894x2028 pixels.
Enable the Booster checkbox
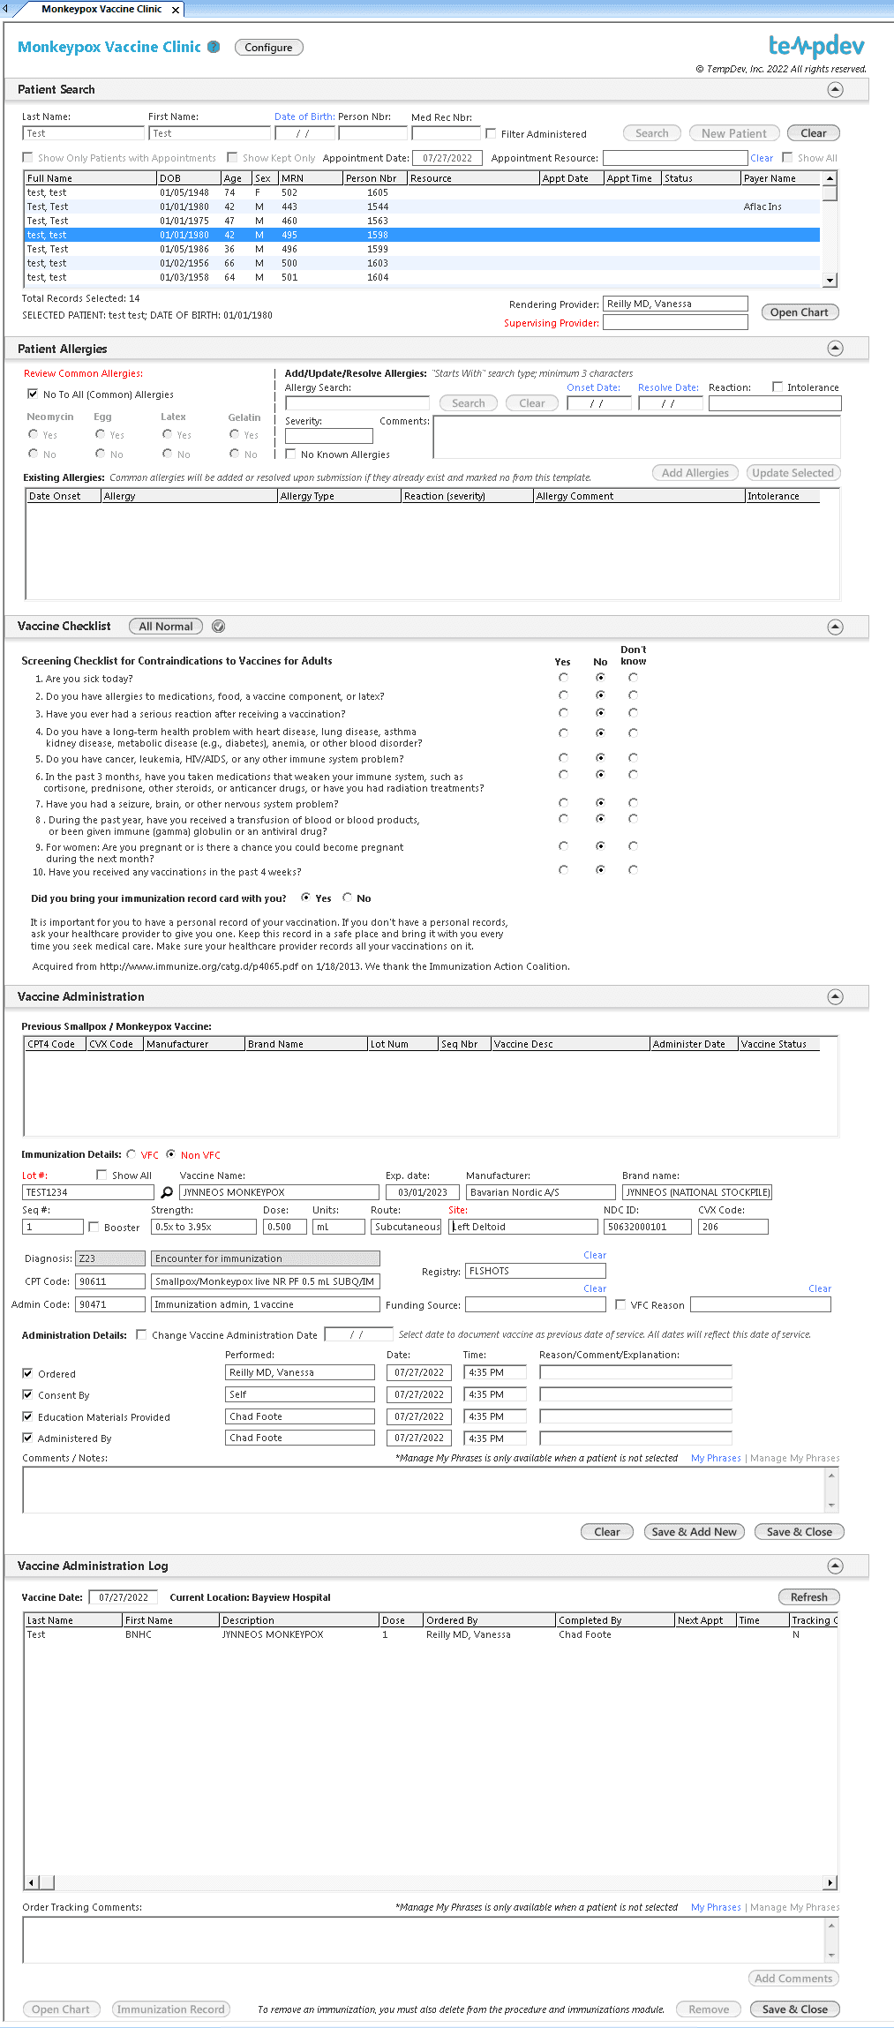94,1227
